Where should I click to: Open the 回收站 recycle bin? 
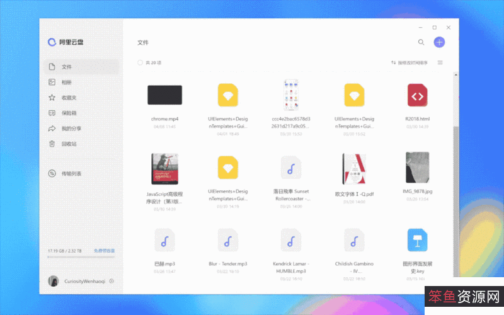click(x=68, y=144)
